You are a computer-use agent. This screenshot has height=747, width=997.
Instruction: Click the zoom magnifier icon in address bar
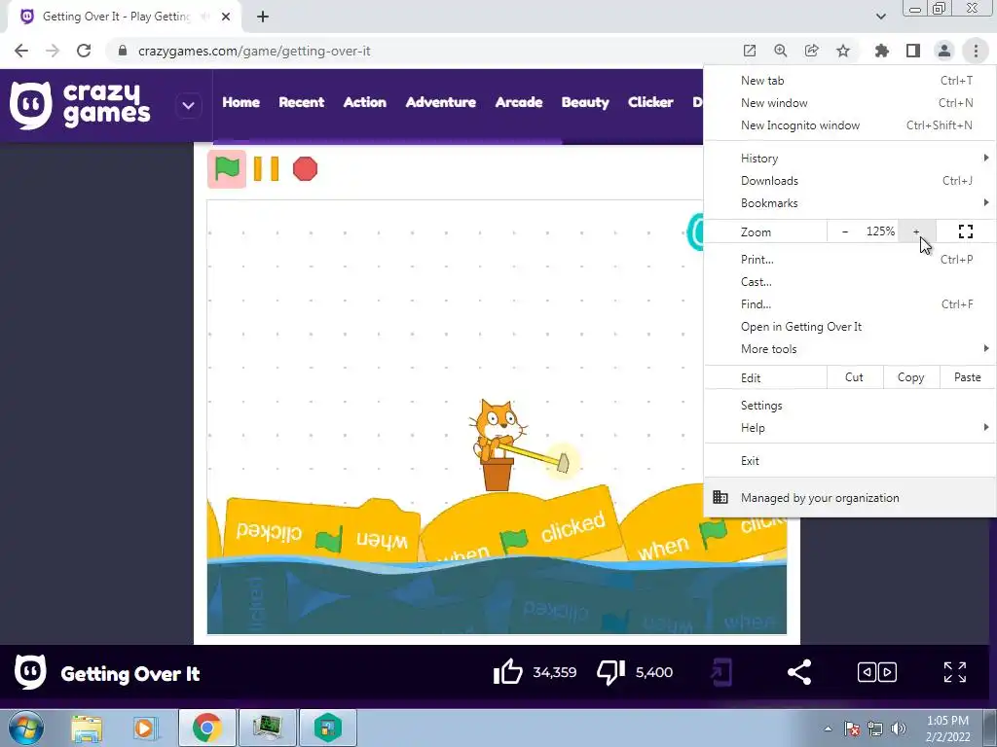click(781, 51)
